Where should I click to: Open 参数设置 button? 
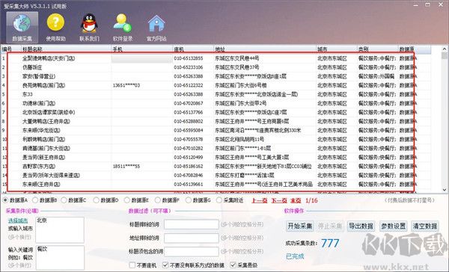[x=393, y=226]
